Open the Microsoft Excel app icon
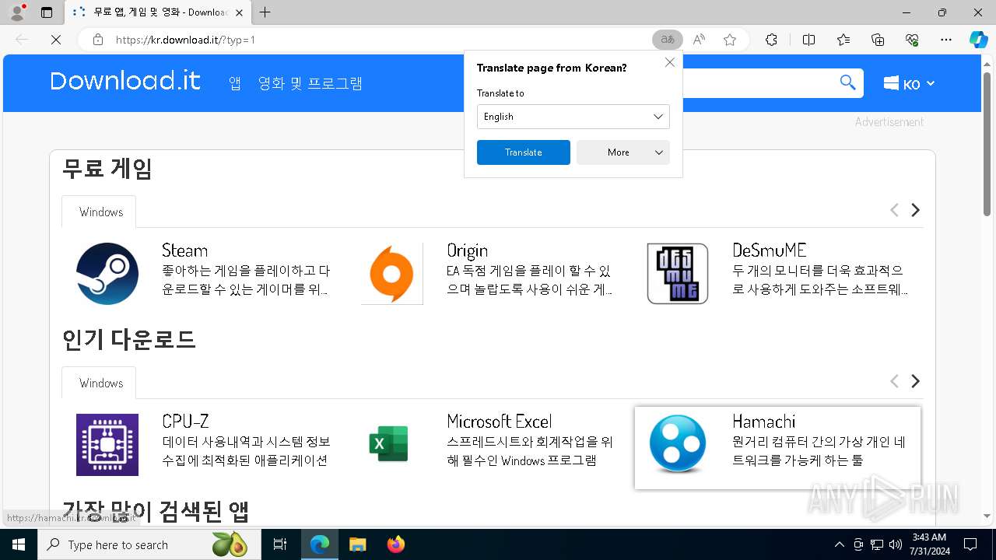Image resolution: width=996 pixels, height=560 pixels. point(388,445)
